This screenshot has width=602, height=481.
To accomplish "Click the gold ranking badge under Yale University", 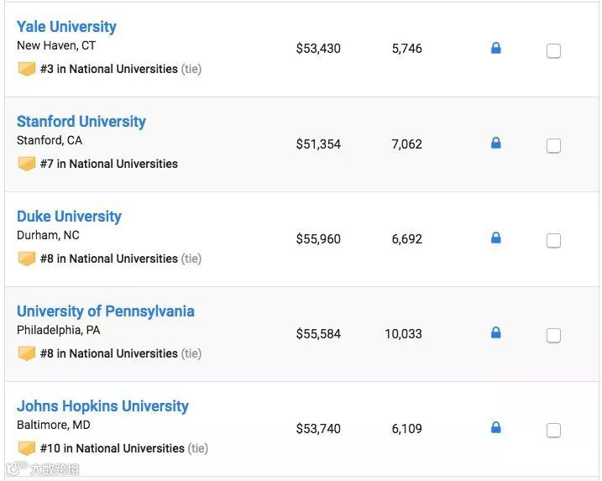I will (x=27, y=69).
